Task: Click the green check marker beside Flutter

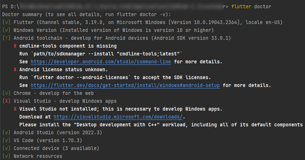Action: tap(6, 22)
